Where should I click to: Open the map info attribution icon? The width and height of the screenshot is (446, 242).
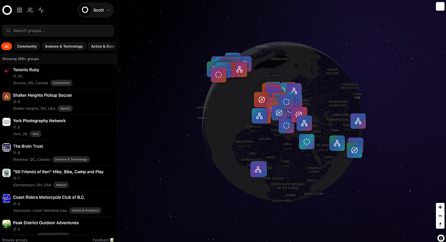(441, 238)
